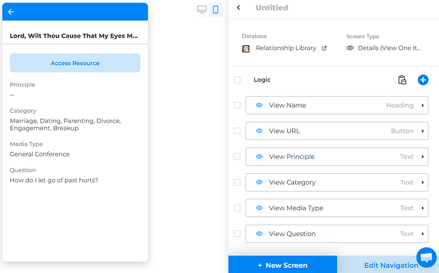Select the View Question component label
Image resolution: width=439 pixels, height=273 pixels.
(292, 234)
